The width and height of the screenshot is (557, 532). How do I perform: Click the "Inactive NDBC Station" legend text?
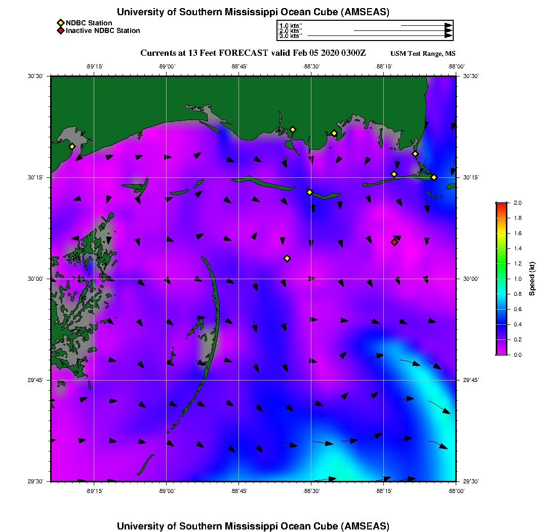click(103, 31)
